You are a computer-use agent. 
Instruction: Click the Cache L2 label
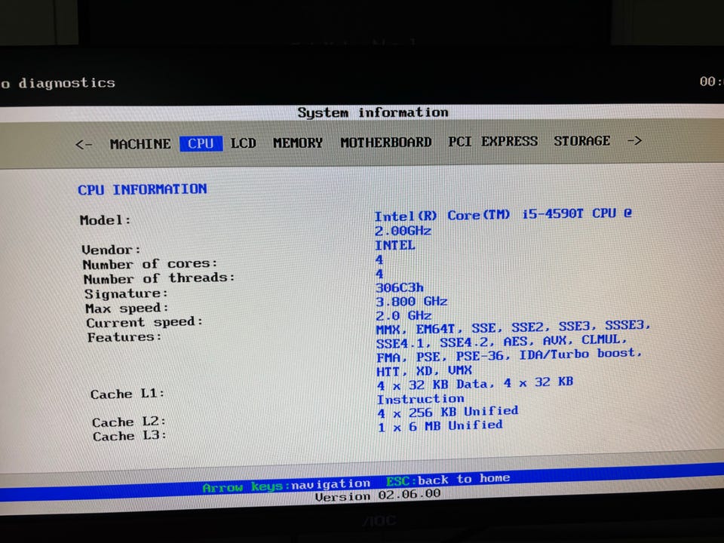pos(129,422)
